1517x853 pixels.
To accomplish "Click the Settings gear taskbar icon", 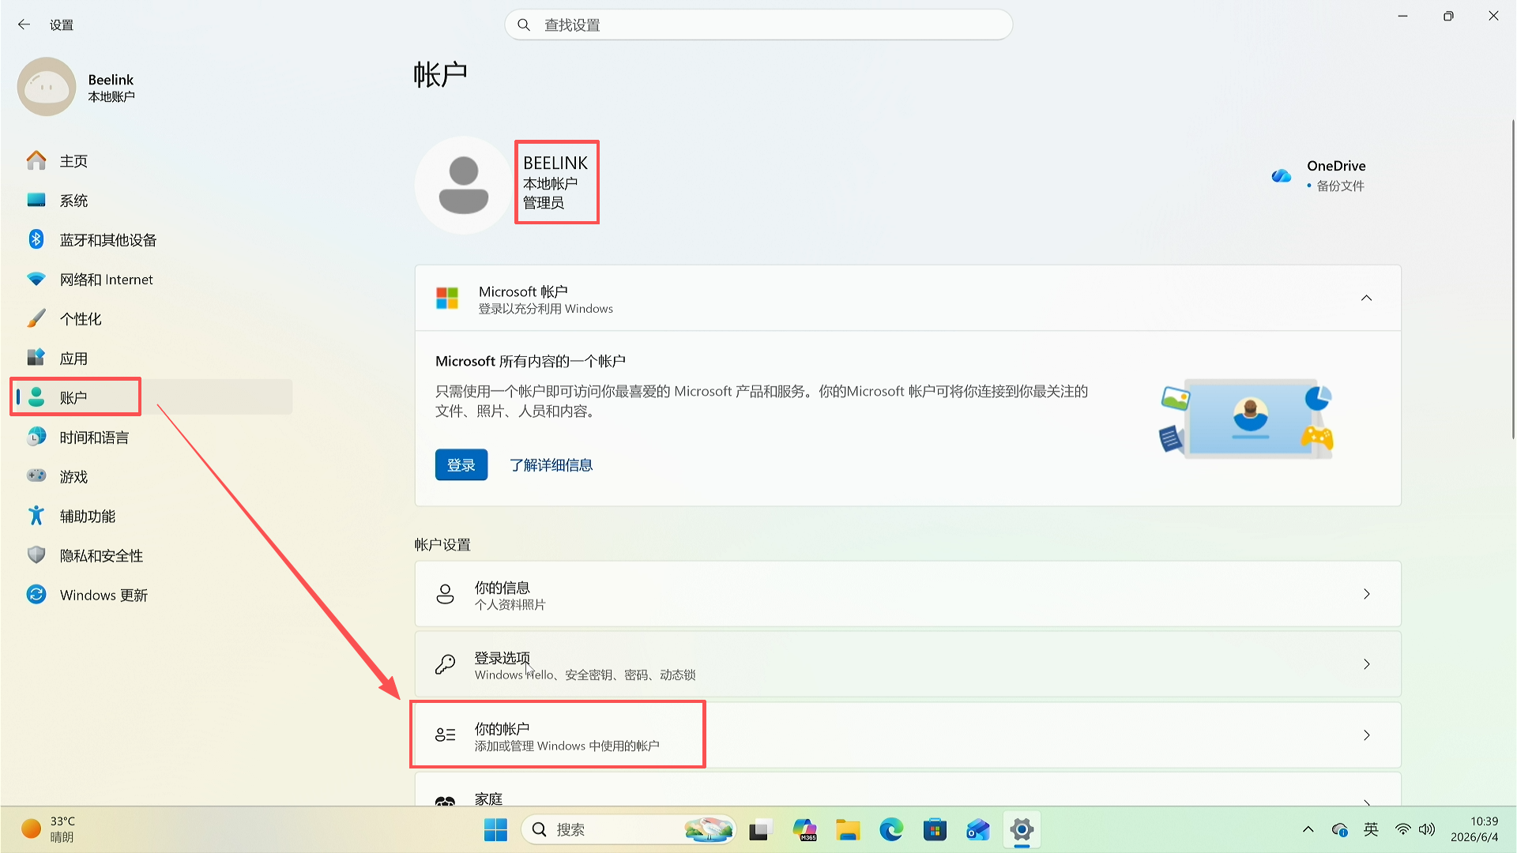I will [x=1022, y=830].
